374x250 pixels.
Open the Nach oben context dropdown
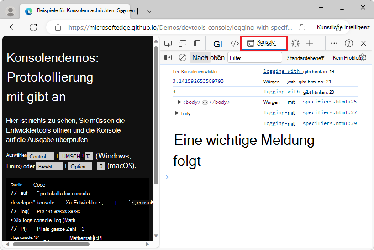[x=208, y=57]
